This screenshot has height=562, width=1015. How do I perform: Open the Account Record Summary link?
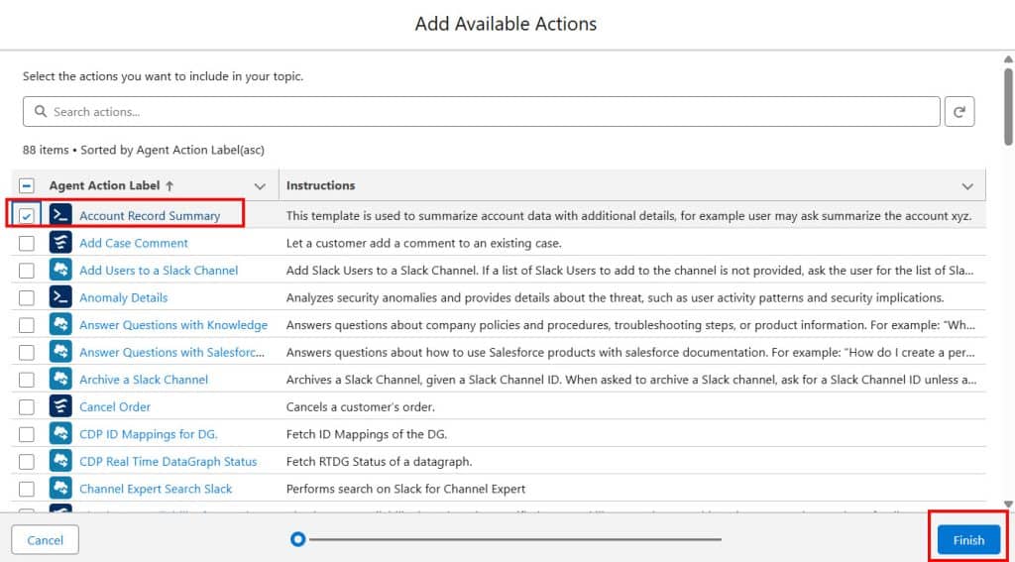tap(150, 216)
